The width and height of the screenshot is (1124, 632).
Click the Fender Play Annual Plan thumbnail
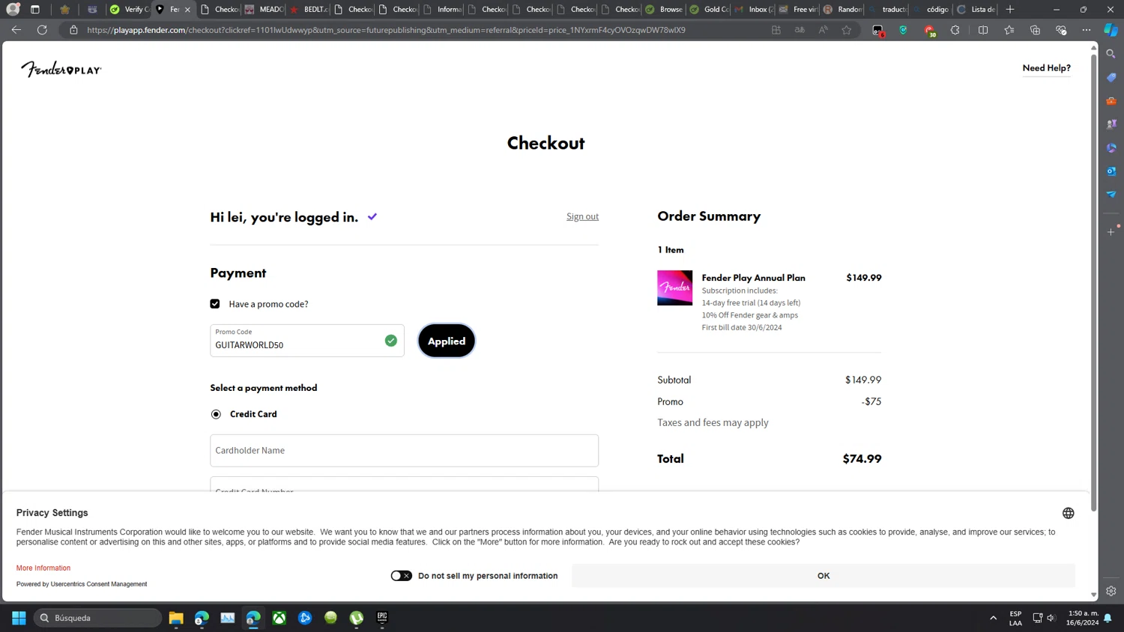pos(674,288)
